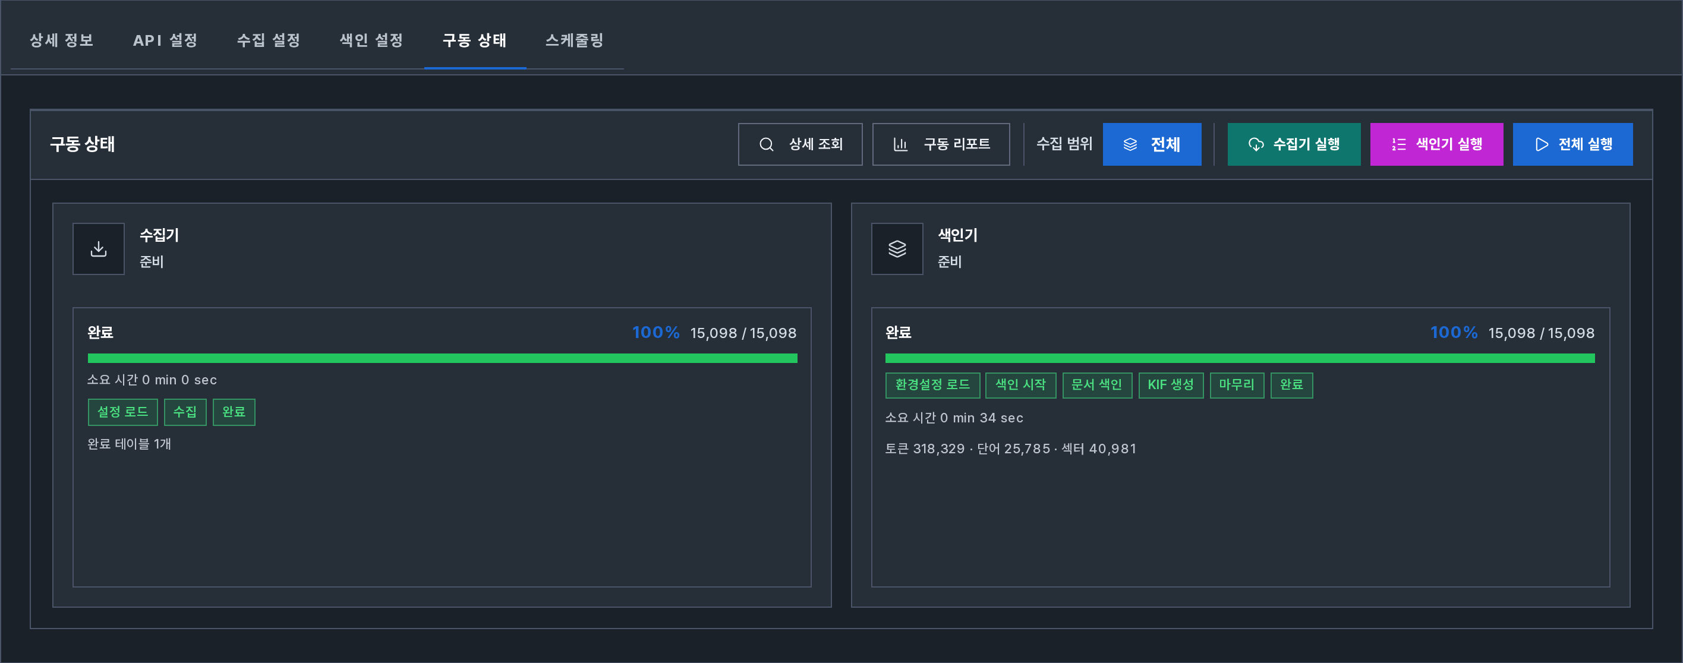The image size is (1683, 663).
Task: Select the KIF 생성 step tag
Action: (1171, 385)
